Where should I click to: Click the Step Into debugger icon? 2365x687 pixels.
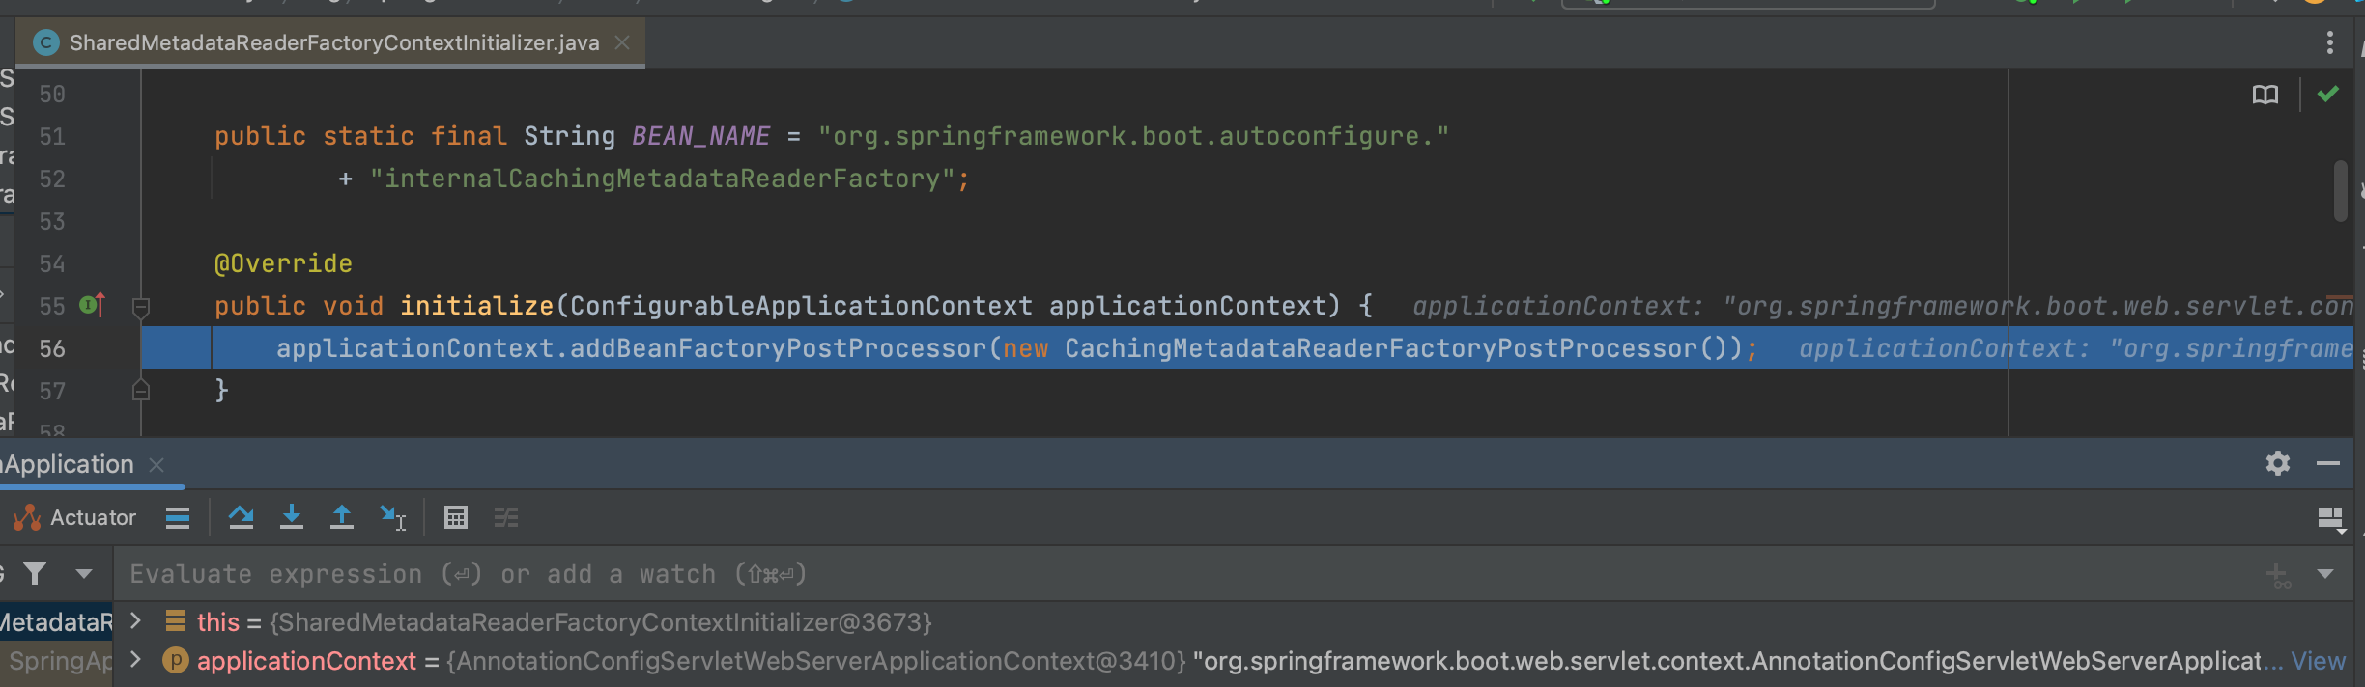[x=291, y=518]
